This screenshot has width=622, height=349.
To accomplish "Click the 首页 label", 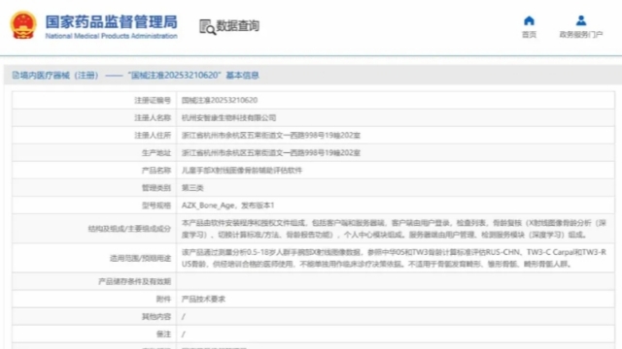I will (x=529, y=35).
